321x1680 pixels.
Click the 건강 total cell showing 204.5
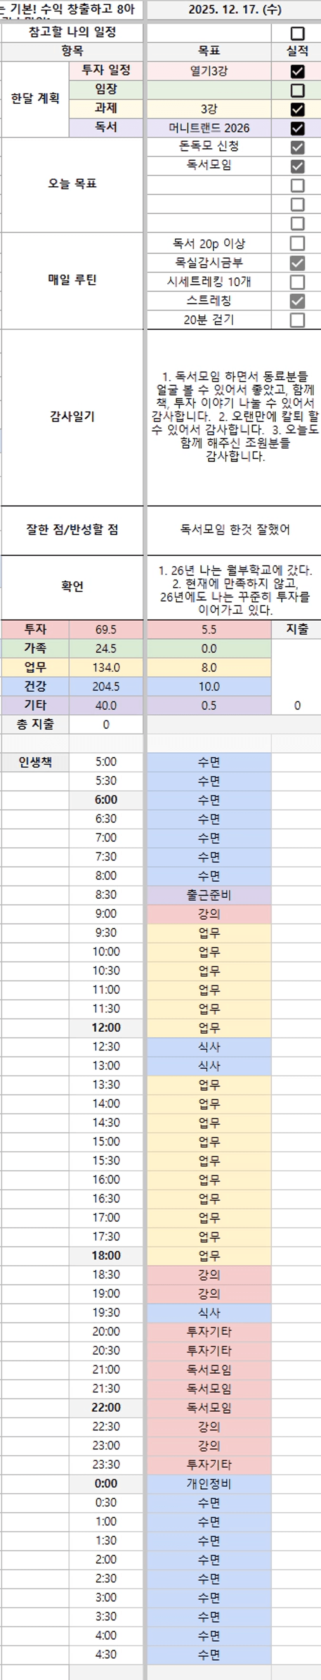pyautogui.click(x=106, y=686)
